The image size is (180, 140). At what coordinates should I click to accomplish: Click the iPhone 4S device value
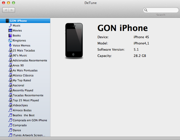pos(141,37)
